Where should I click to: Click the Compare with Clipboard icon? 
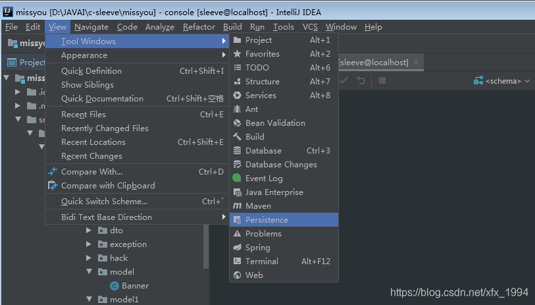tap(53, 186)
